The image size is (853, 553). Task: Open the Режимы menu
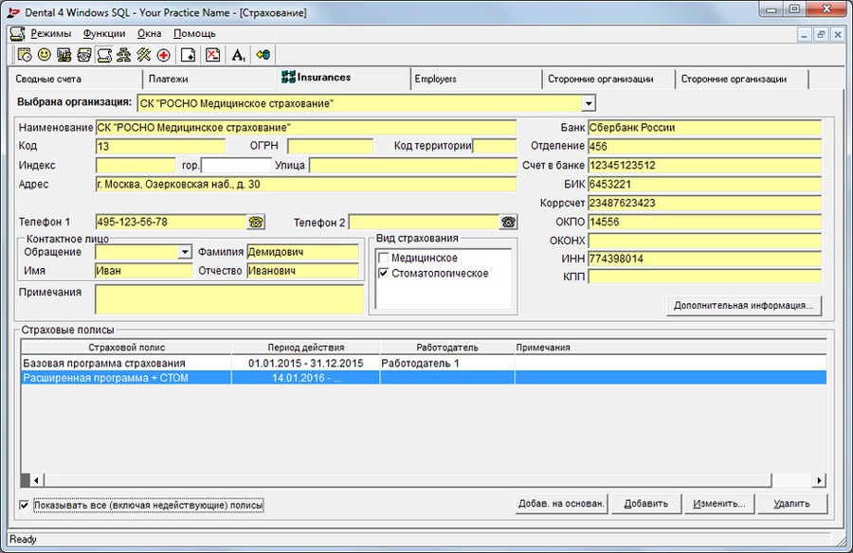(50, 34)
